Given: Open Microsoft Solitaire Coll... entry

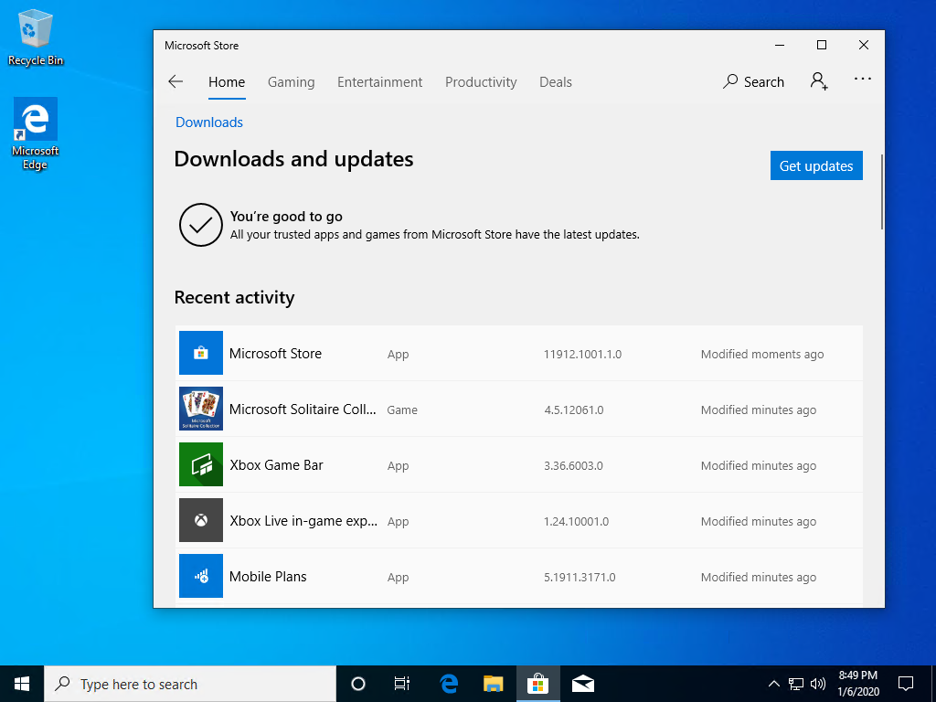Looking at the screenshot, I should point(303,409).
